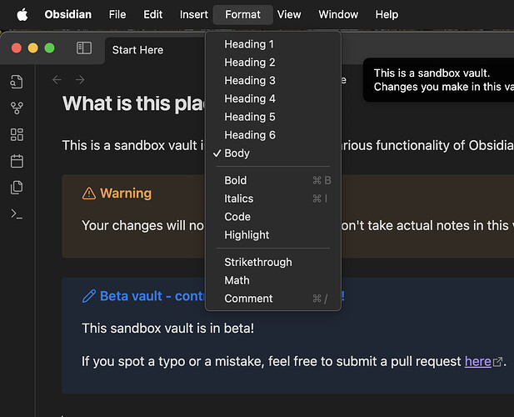
Task: Open the Insert menu in menu bar
Action: pos(194,14)
